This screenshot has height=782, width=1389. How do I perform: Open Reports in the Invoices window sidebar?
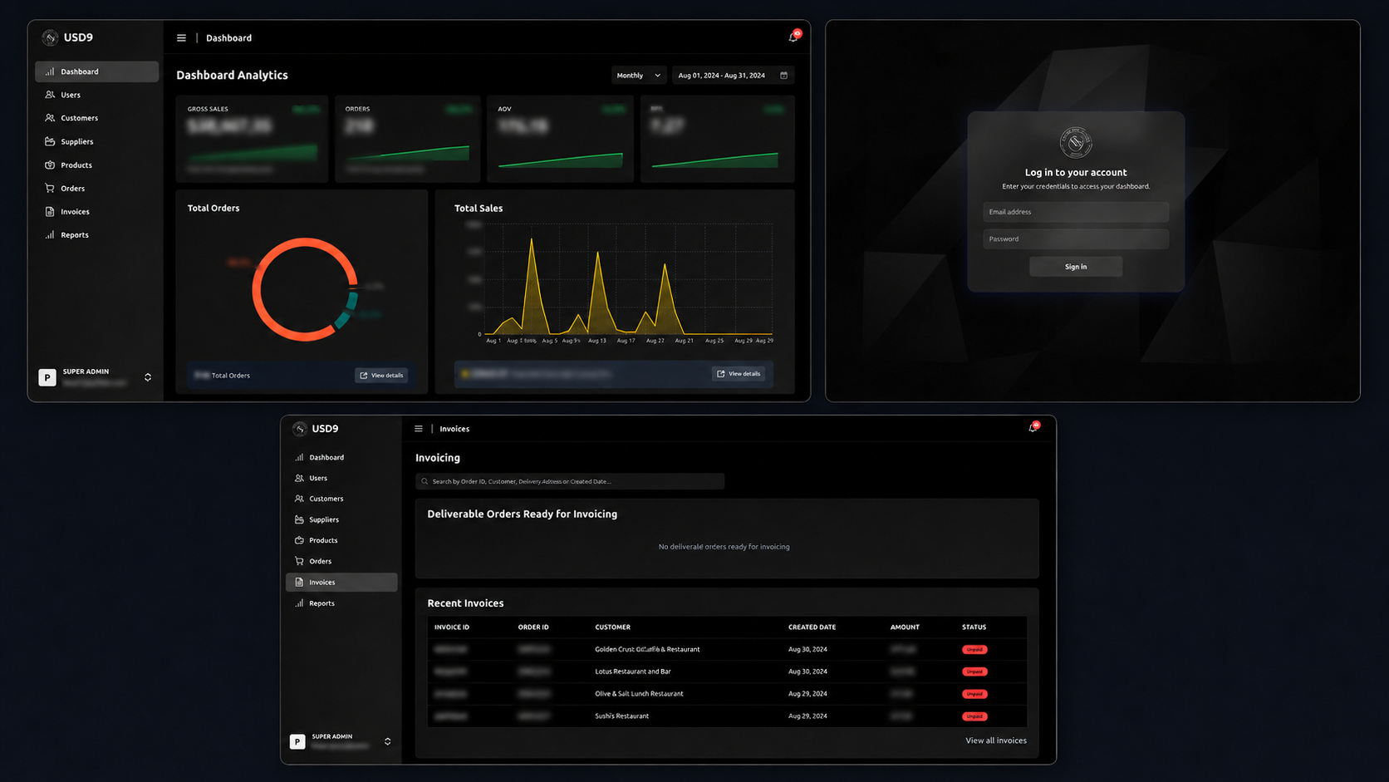(x=341, y=603)
